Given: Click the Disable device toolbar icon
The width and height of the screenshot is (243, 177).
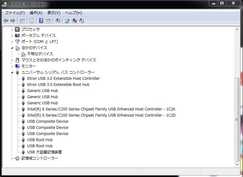Looking at the screenshot, I should click(81, 21).
